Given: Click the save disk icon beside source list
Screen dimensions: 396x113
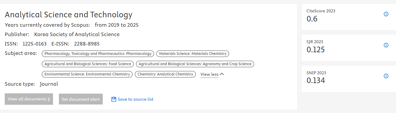Looking at the screenshot, I should coord(114,99).
